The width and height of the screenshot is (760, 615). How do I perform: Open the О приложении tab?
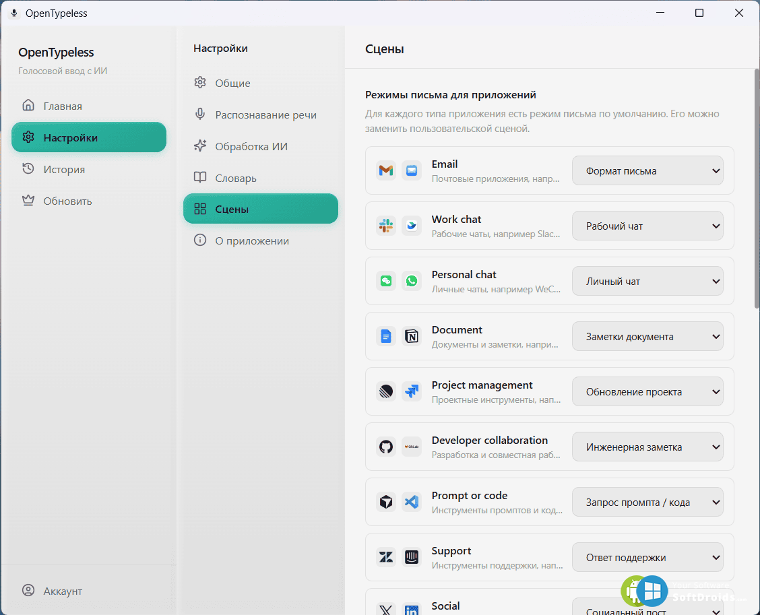pos(260,240)
